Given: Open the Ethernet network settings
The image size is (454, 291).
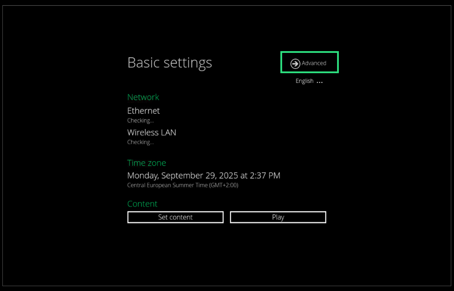Looking at the screenshot, I should tap(144, 111).
